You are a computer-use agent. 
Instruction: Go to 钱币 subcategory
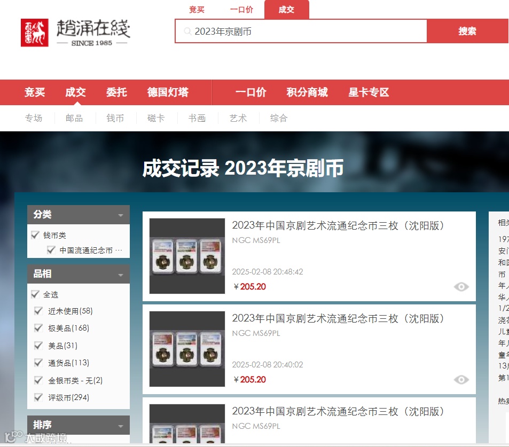(115, 118)
